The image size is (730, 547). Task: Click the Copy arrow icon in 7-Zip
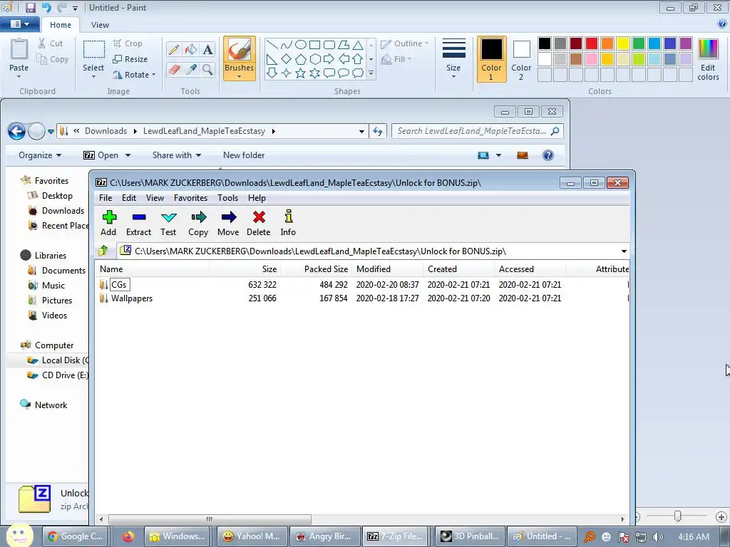tap(198, 217)
